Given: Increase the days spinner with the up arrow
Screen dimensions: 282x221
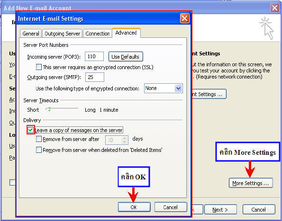Looking at the screenshot, I should [x=125, y=138].
